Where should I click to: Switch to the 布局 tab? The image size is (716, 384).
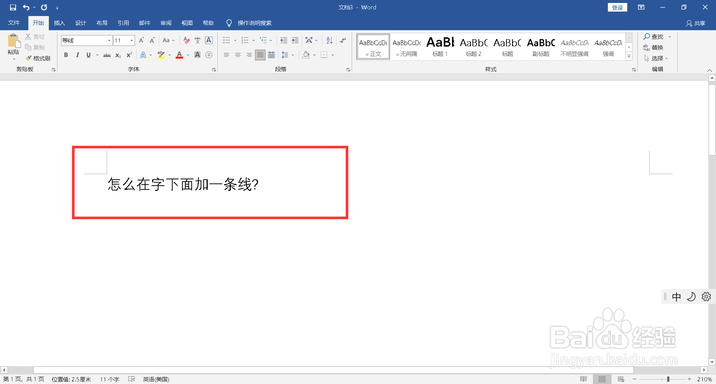[x=102, y=23]
